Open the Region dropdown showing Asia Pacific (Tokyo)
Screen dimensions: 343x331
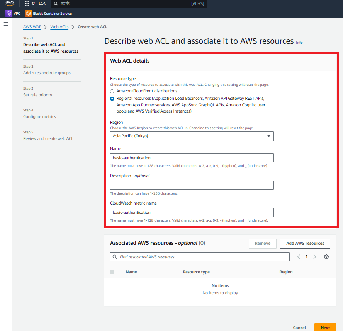[192, 136]
